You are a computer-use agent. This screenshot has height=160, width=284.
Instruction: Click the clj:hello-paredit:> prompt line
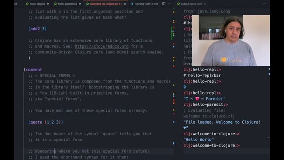click(205, 105)
